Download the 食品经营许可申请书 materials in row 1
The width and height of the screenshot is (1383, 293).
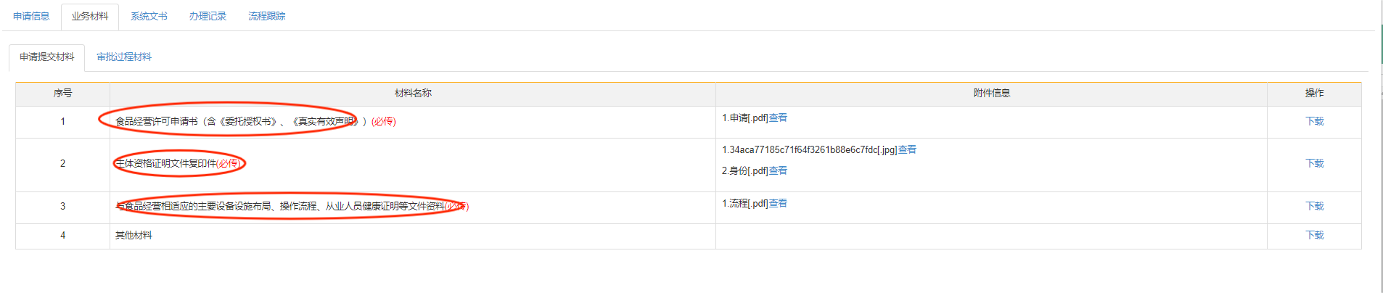click(1314, 121)
